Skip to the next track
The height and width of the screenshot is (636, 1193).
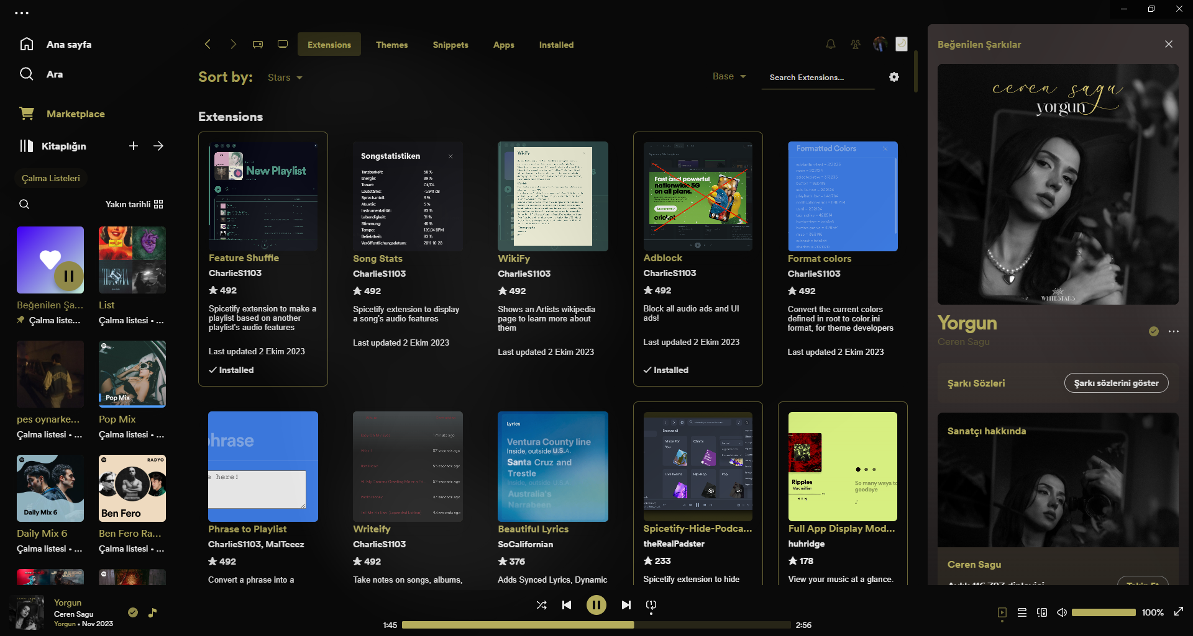[x=626, y=605]
